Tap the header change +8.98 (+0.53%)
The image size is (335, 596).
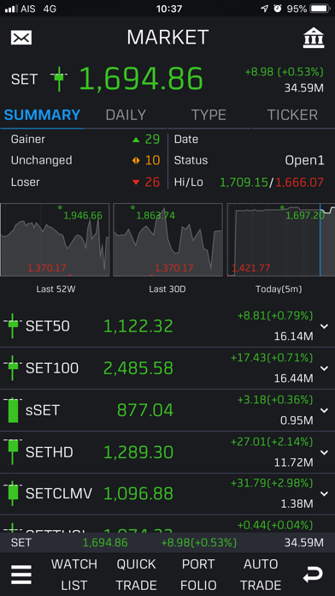pyautogui.click(x=285, y=72)
